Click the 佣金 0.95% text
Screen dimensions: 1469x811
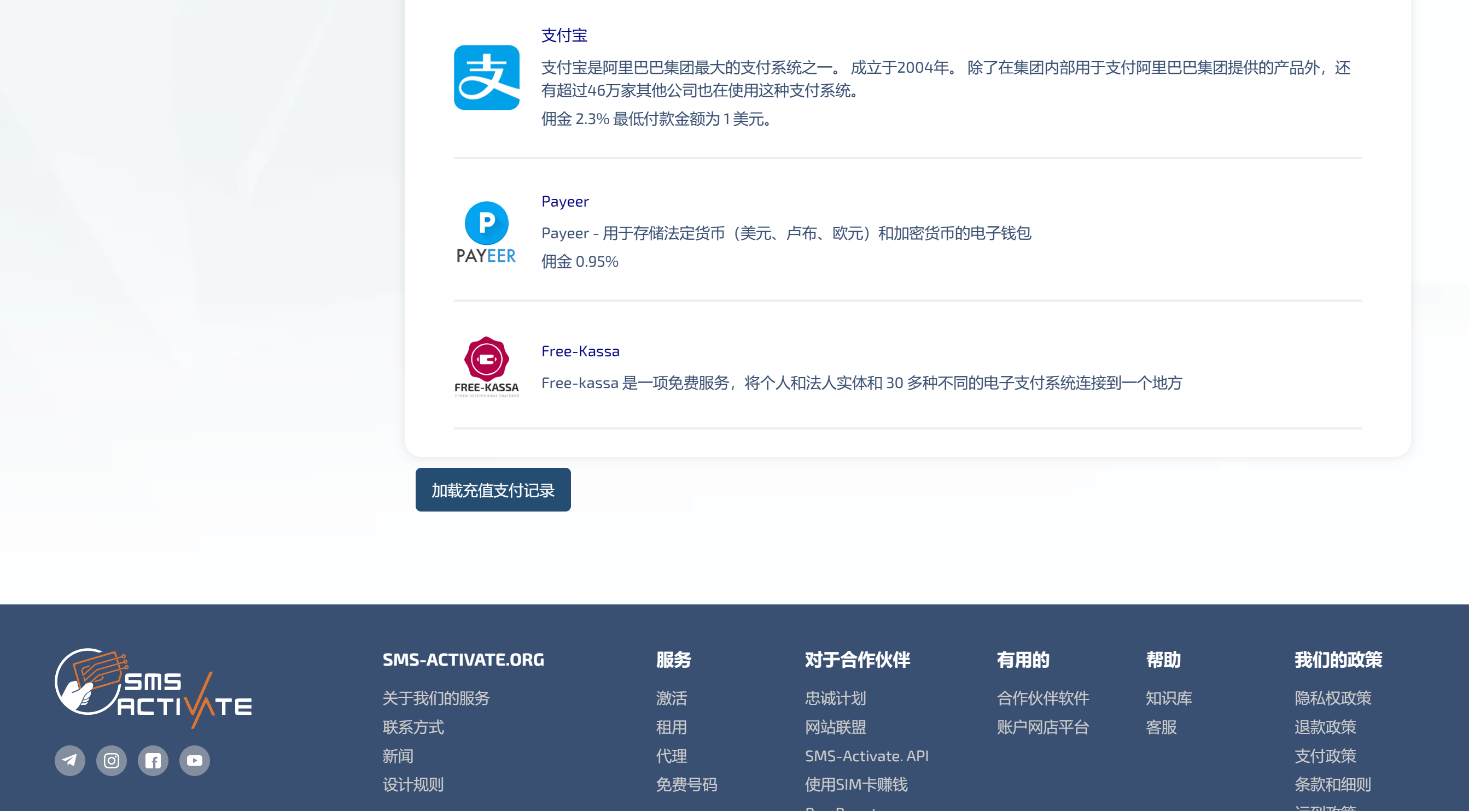tap(580, 262)
